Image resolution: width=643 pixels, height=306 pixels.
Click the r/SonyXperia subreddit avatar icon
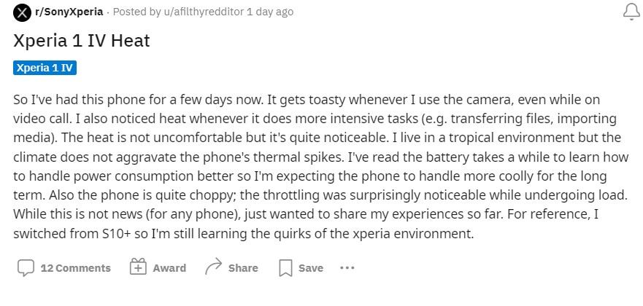pyautogui.click(x=23, y=12)
